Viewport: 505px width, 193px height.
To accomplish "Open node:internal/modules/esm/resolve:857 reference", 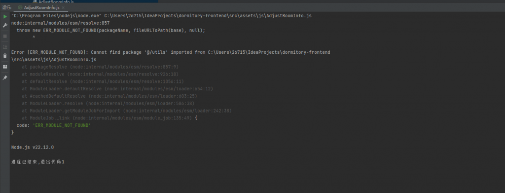I will (61, 23).
